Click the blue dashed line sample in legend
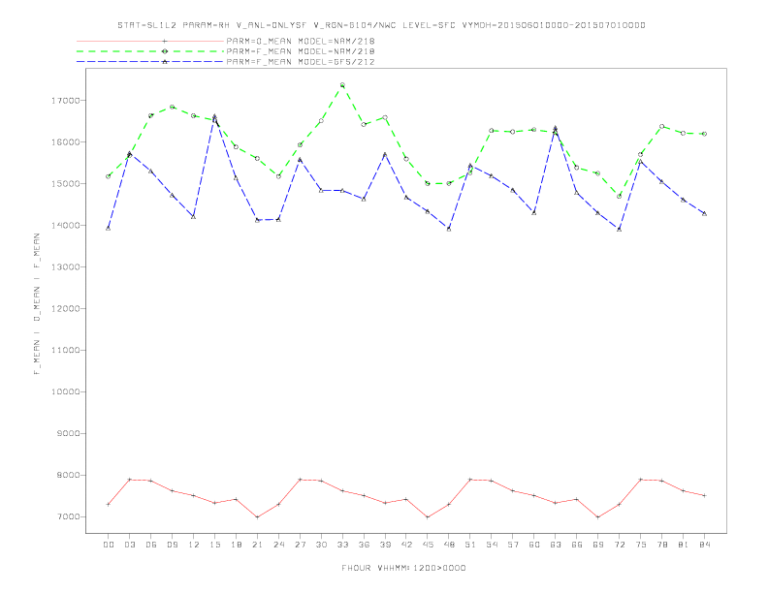This screenshot has height=593, width=768. tap(150, 62)
